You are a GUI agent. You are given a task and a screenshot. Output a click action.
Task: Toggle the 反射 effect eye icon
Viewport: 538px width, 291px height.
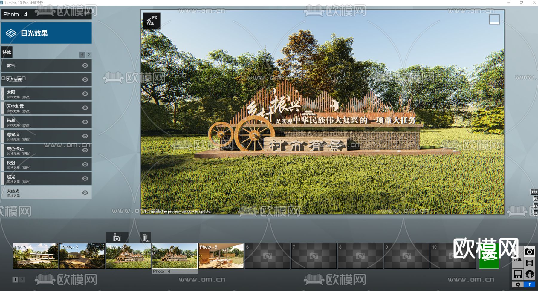pos(85,164)
